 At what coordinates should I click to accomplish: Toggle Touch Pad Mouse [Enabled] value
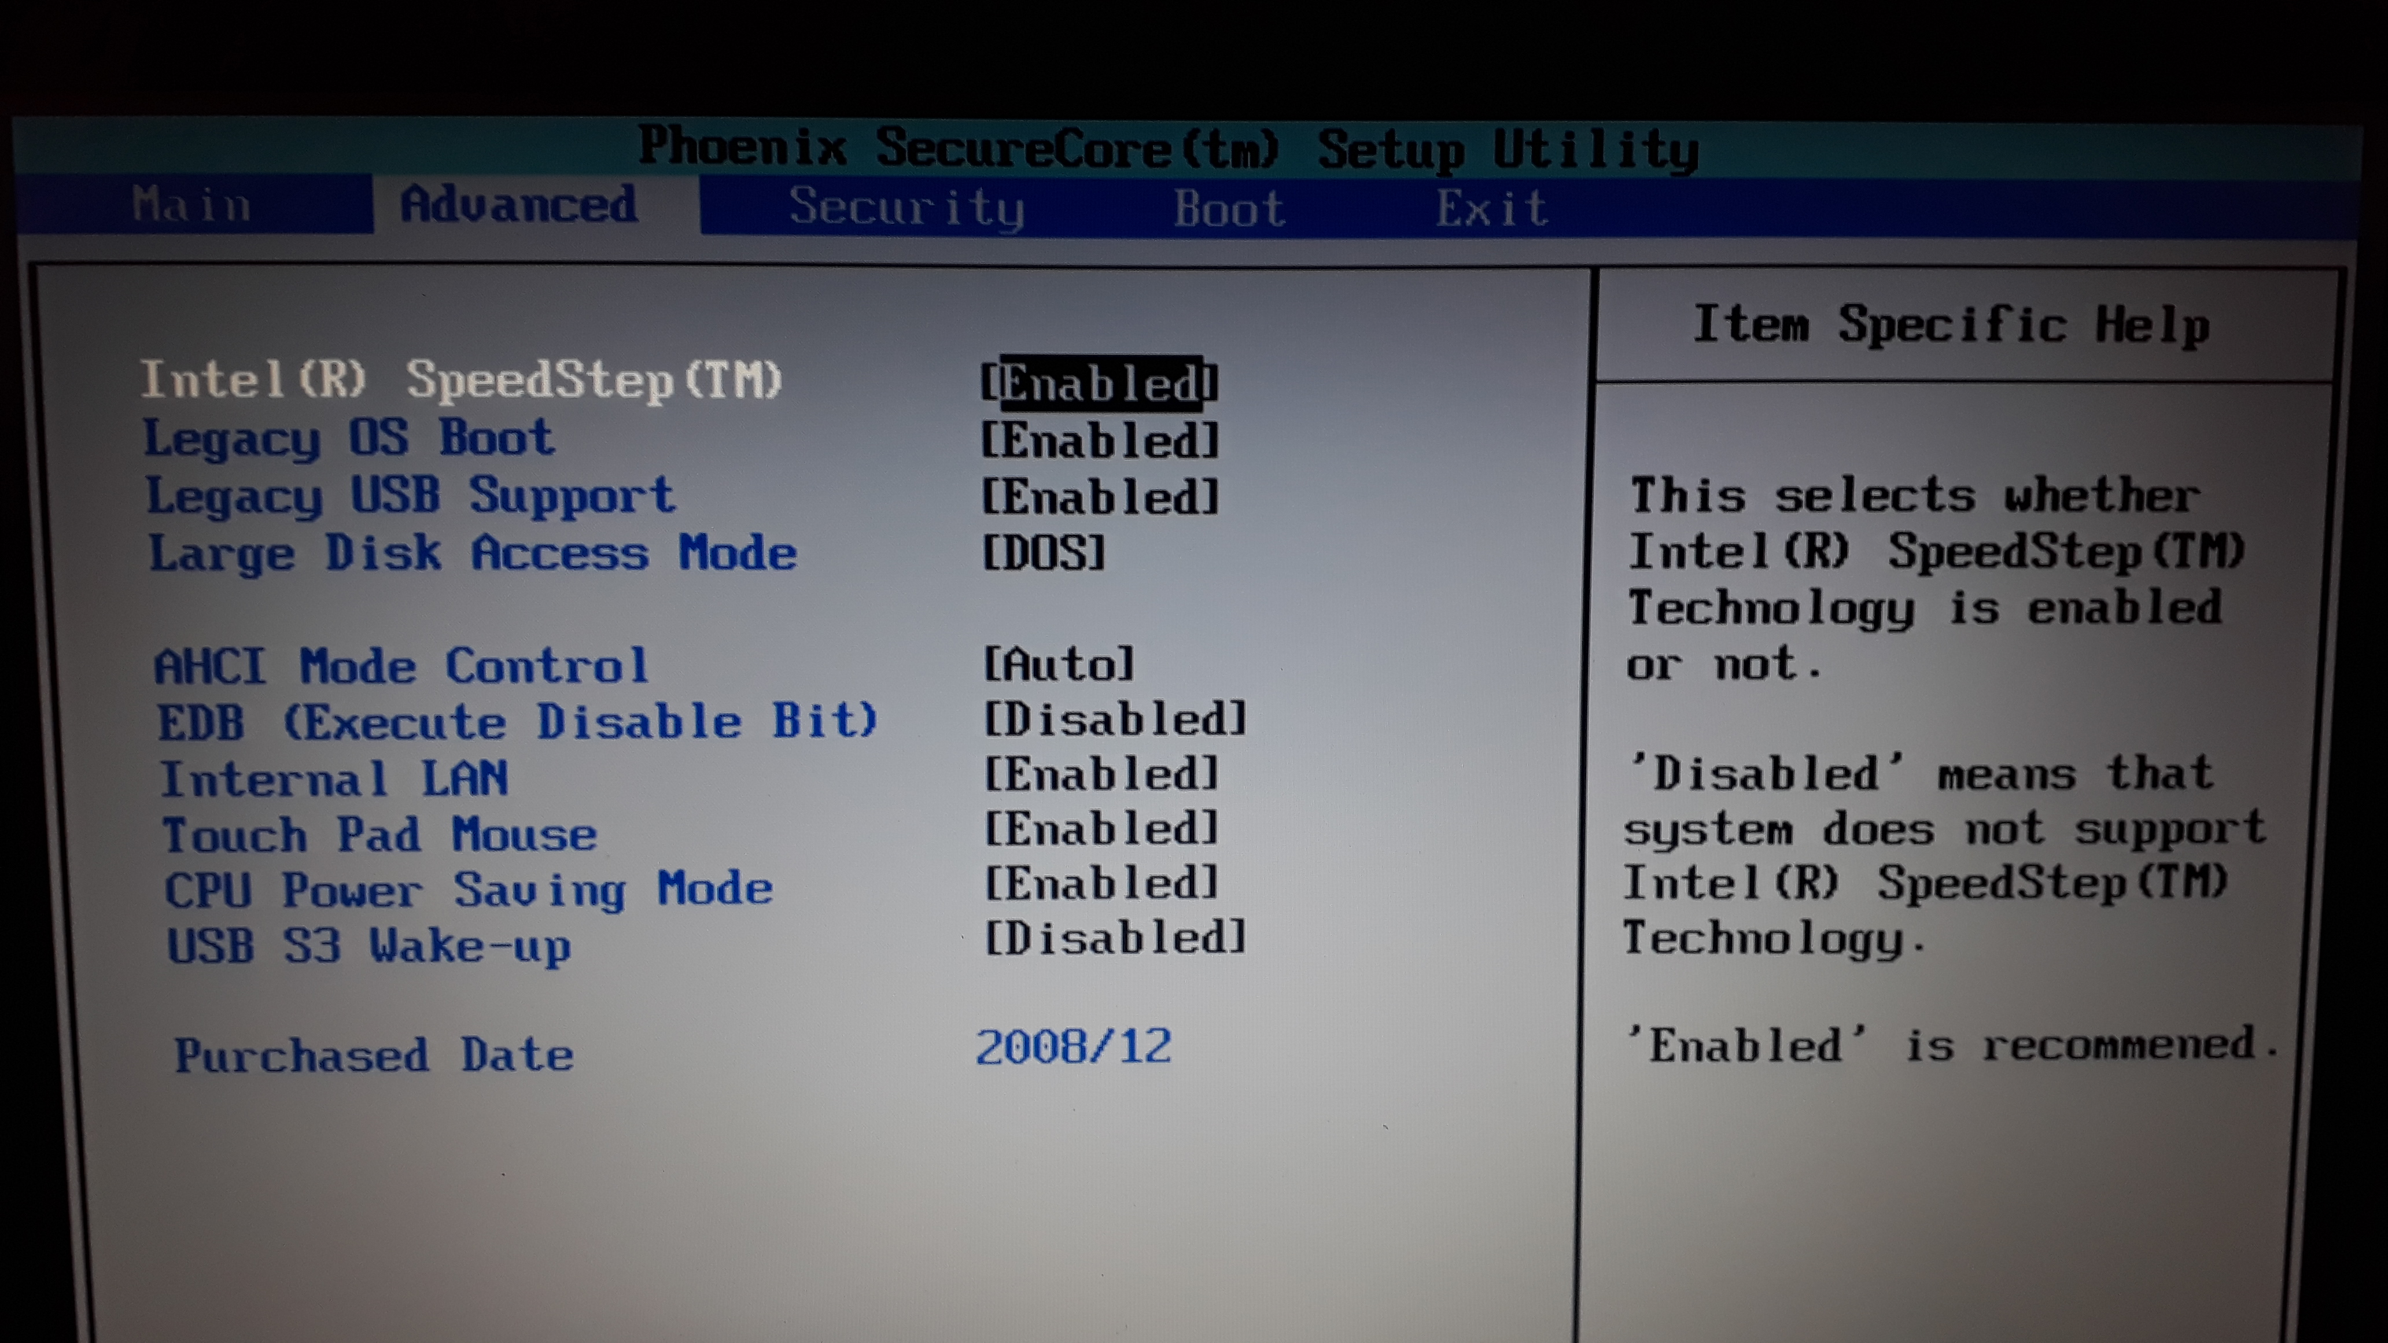click(x=1100, y=828)
